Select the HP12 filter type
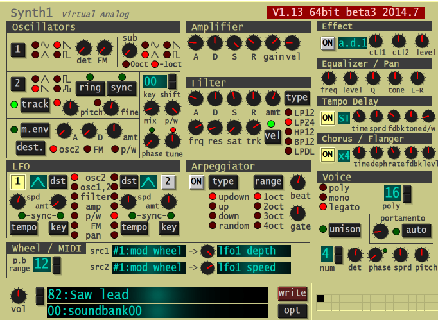The width and height of the screenshot is (438, 320). tap(288, 132)
